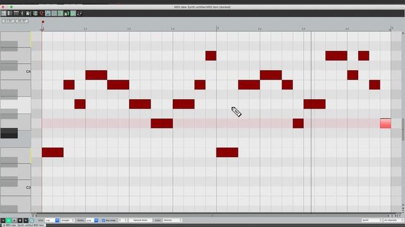
Task: Select the long top-row note near beat 2.4
Action: coord(336,56)
